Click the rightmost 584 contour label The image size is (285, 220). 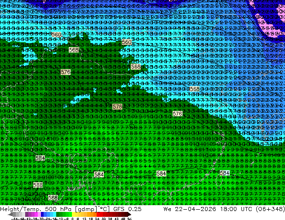tap(225, 173)
